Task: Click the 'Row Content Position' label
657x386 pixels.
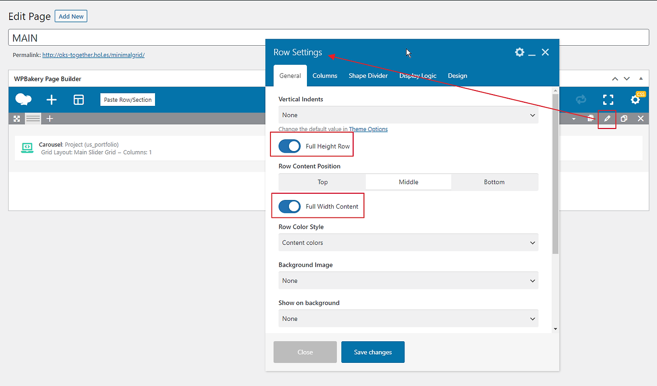Action: [x=310, y=167]
